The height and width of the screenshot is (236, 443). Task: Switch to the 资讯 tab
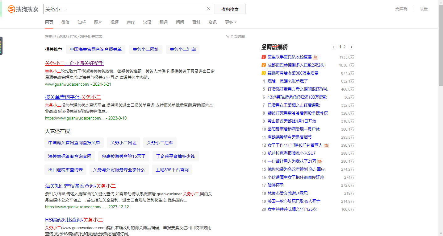coord(213,22)
